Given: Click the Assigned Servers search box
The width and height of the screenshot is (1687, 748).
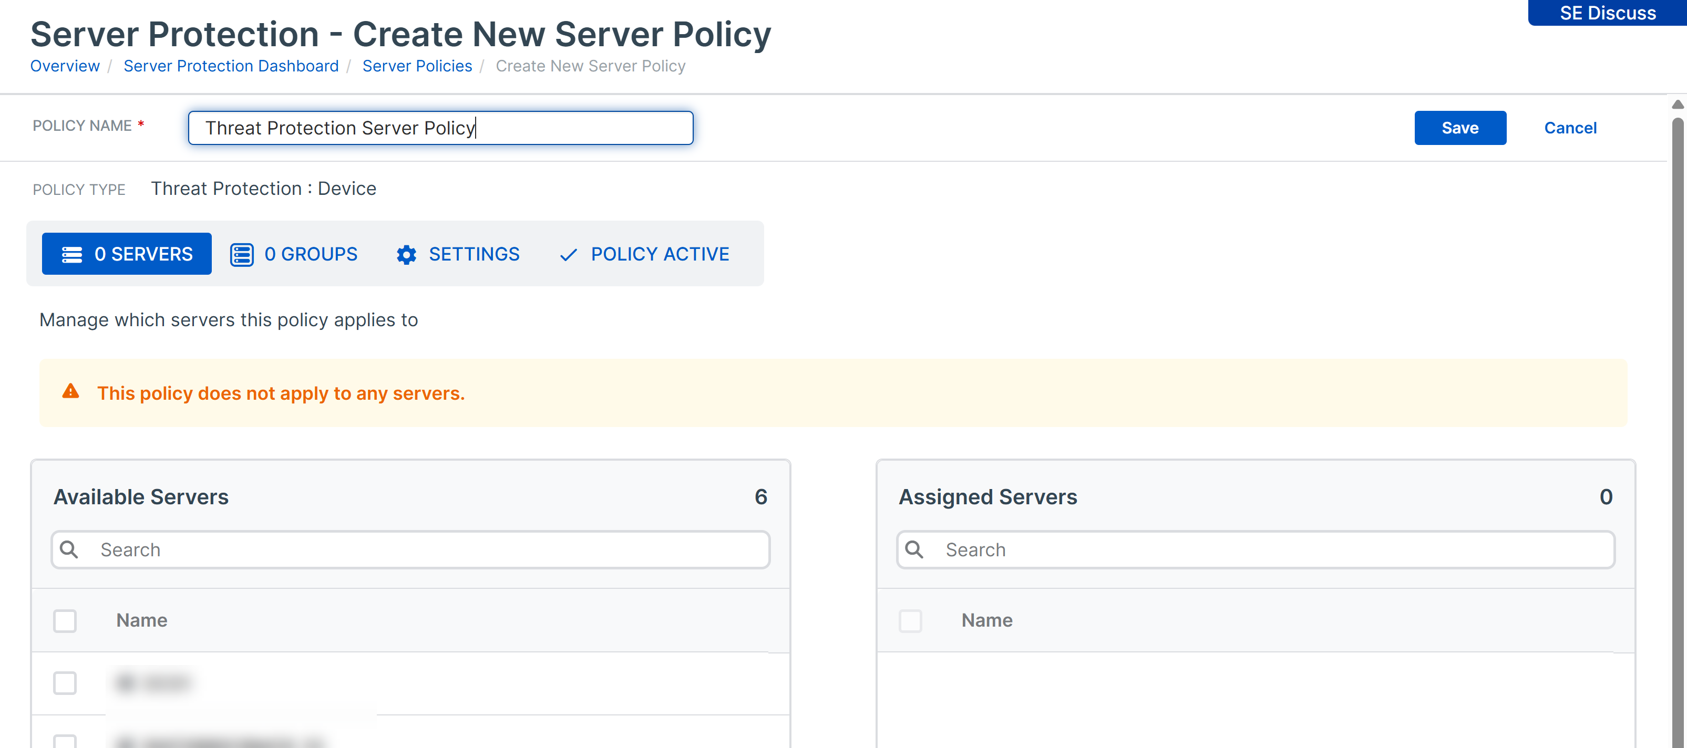Looking at the screenshot, I should 1256,550.
